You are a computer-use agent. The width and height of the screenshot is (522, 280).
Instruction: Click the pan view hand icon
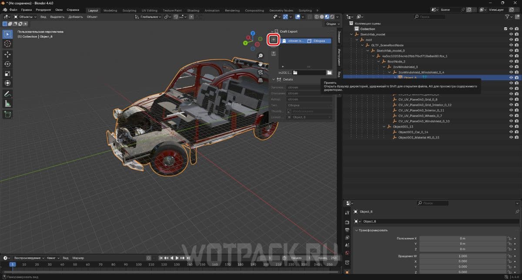260,64
